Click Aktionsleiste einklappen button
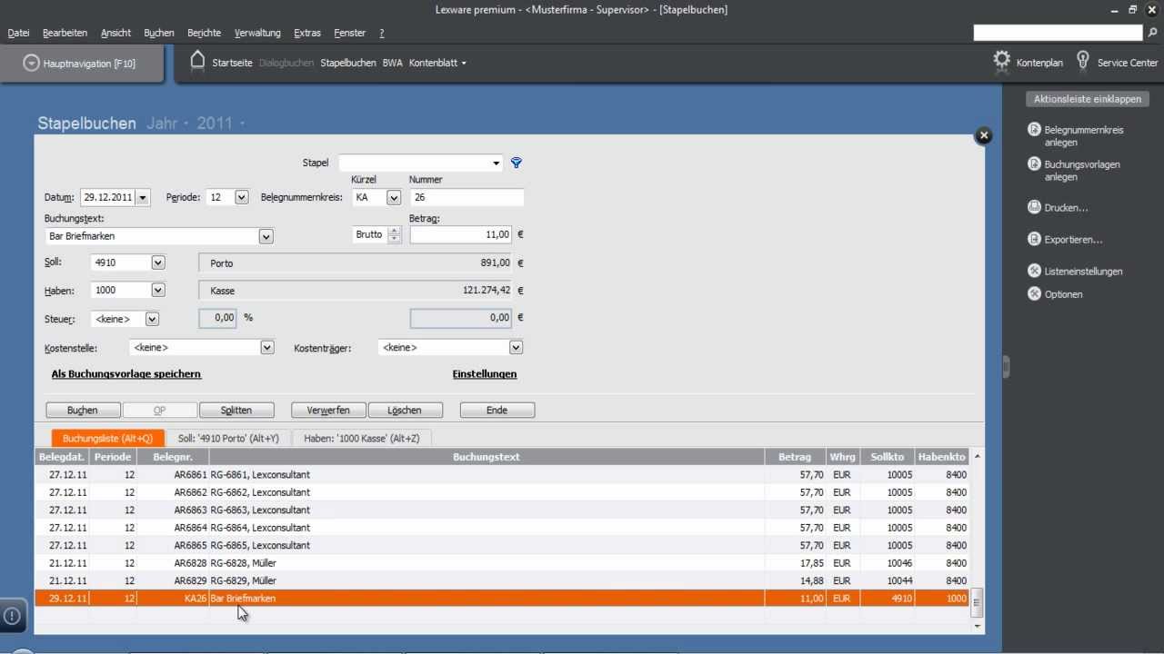The width and height of the screenshot is (1164, 654). (x=1087, y=99)
